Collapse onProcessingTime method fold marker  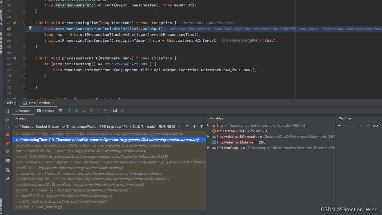click(x=25, y=23)
